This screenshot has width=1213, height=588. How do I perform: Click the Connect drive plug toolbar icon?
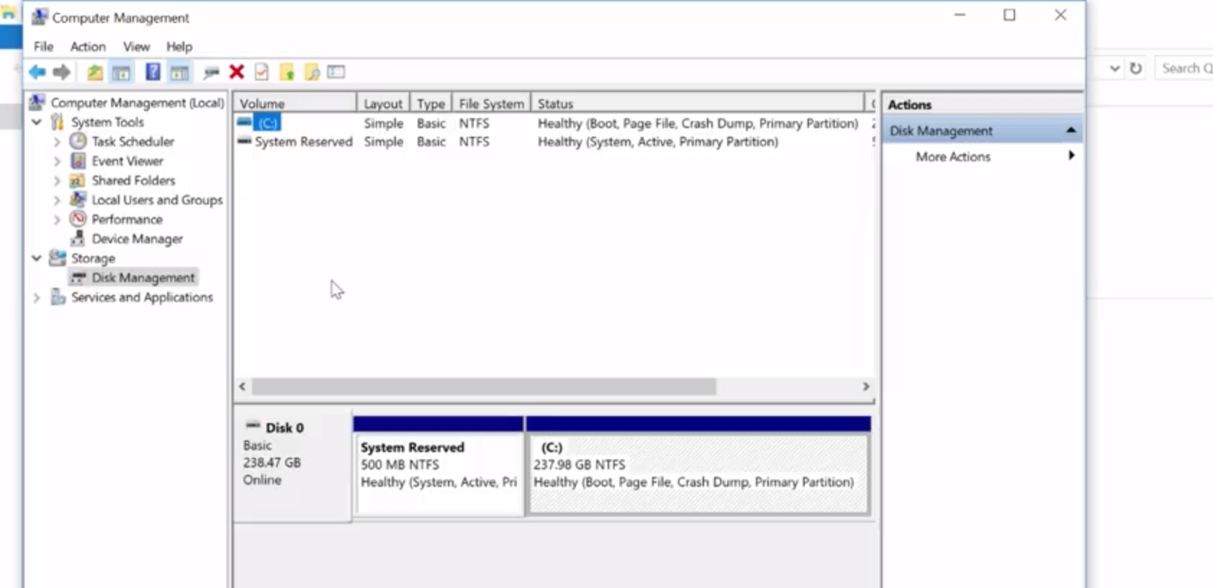click(x=211, y=72)
